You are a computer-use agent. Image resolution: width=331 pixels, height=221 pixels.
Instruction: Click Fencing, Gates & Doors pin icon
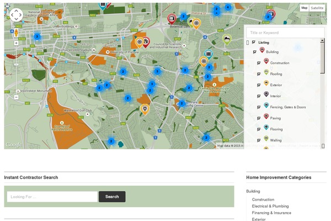266,105
